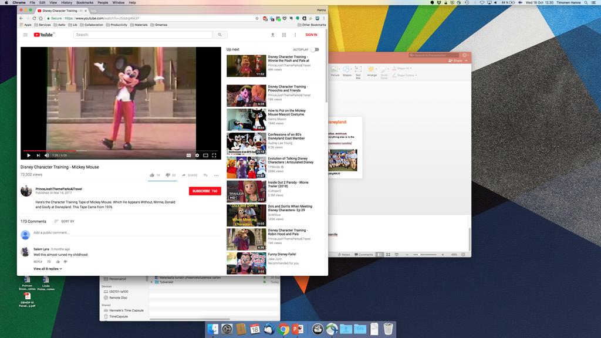Play the Mickey Mouse video
The image size is (601, 338).
[29, 155]
